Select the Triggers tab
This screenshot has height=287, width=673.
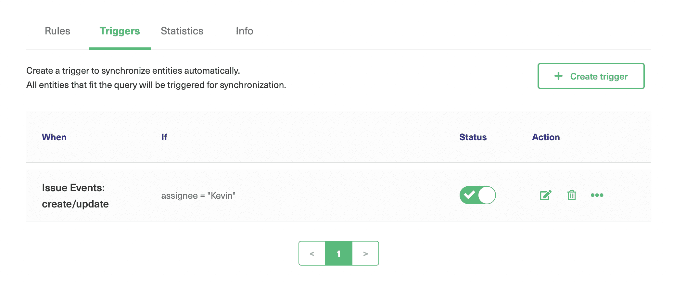click(x=120, y=31)
